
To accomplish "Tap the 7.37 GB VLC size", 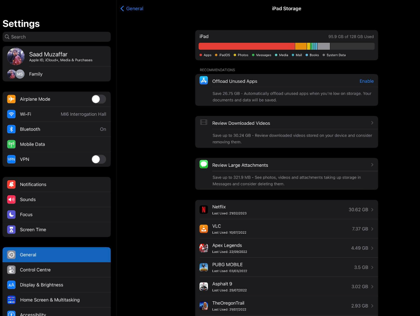I will coord(360,229).
